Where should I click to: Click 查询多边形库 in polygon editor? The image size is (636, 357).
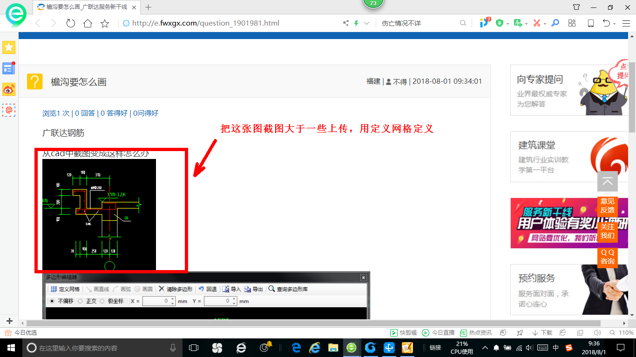pos(288,289)
